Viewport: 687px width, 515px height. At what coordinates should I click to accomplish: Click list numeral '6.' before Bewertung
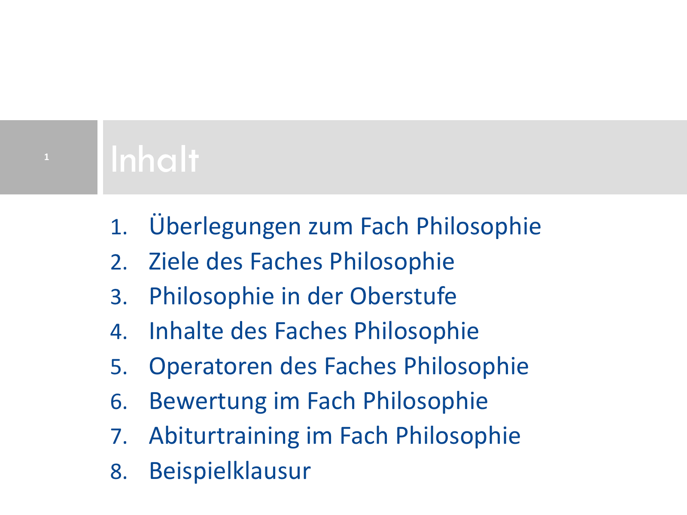(119, 402)
